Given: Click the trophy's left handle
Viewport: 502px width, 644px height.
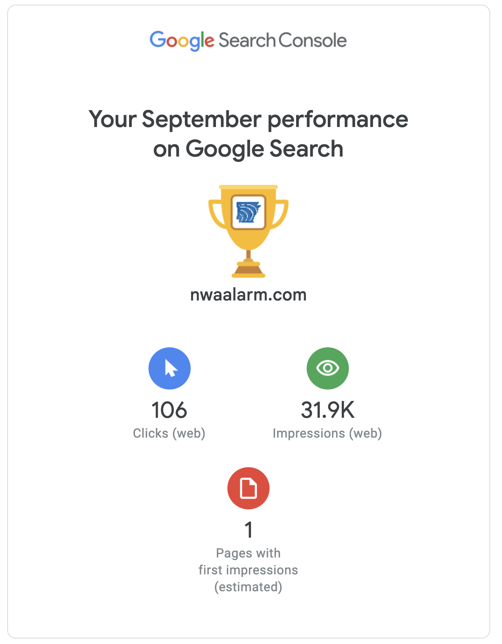Looking at the screenshot, I should (x=216, y=214).
